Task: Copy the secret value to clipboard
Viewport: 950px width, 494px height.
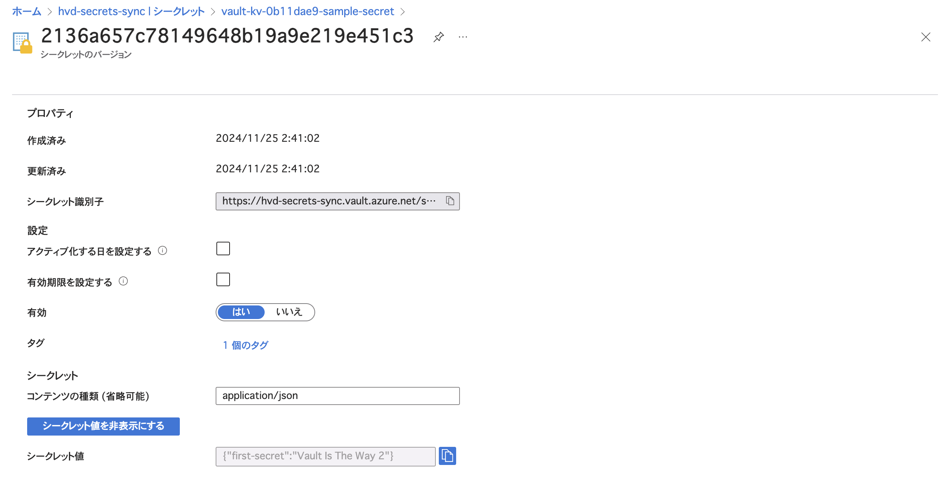Action: tap(447, 456)
